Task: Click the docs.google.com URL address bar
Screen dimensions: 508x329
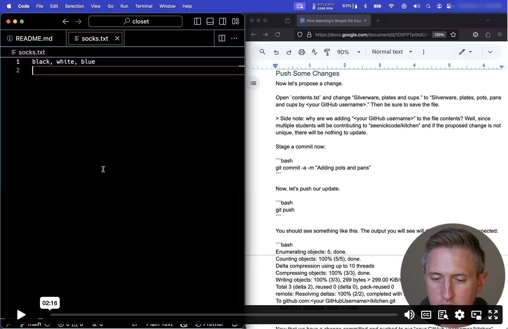Action: click(x=372, y=35)
